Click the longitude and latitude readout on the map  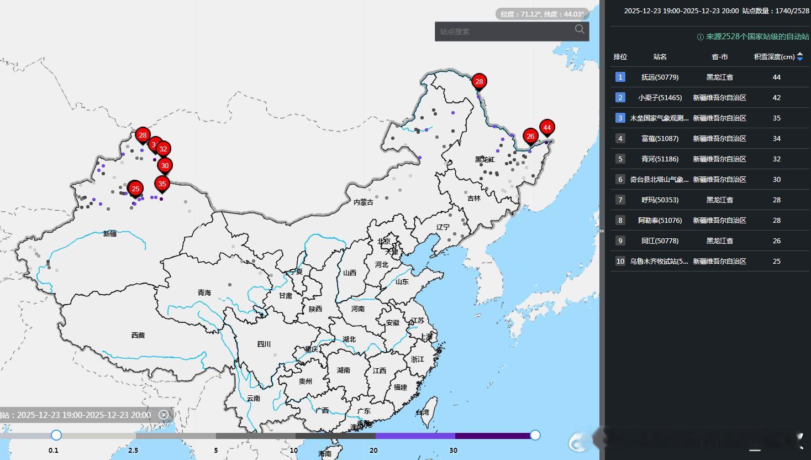point(543,14)
